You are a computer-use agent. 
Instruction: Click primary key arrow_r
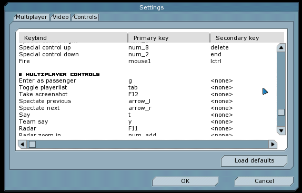click(x=140, y=108)
